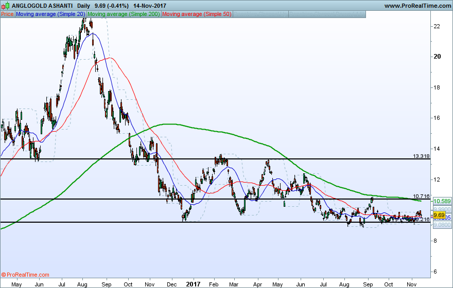Image resolution: width=453 pixels, height=288 pixels.
Task: Click the 9.216 horizontal line label
Action: click(423, 219)
